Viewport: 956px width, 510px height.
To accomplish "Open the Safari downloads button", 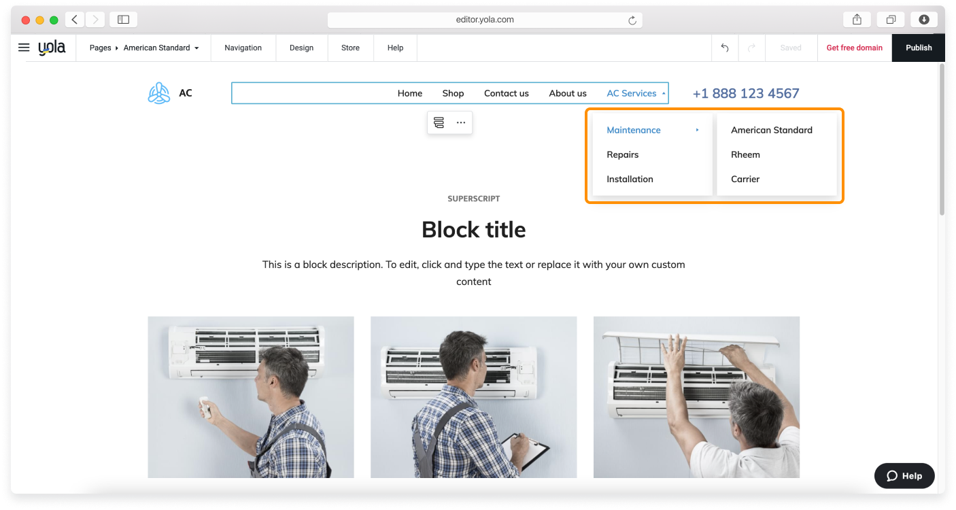I will click(924, 20).
